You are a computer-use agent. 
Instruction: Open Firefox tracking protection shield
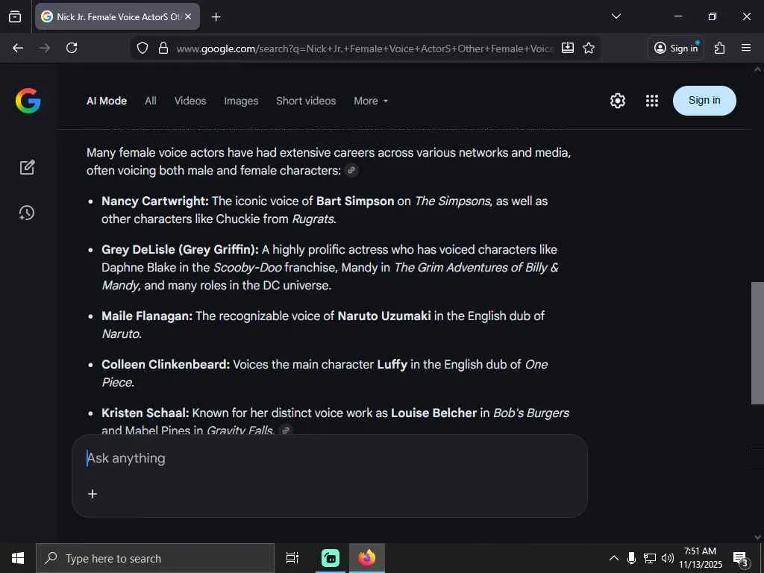tap(143, 48)
